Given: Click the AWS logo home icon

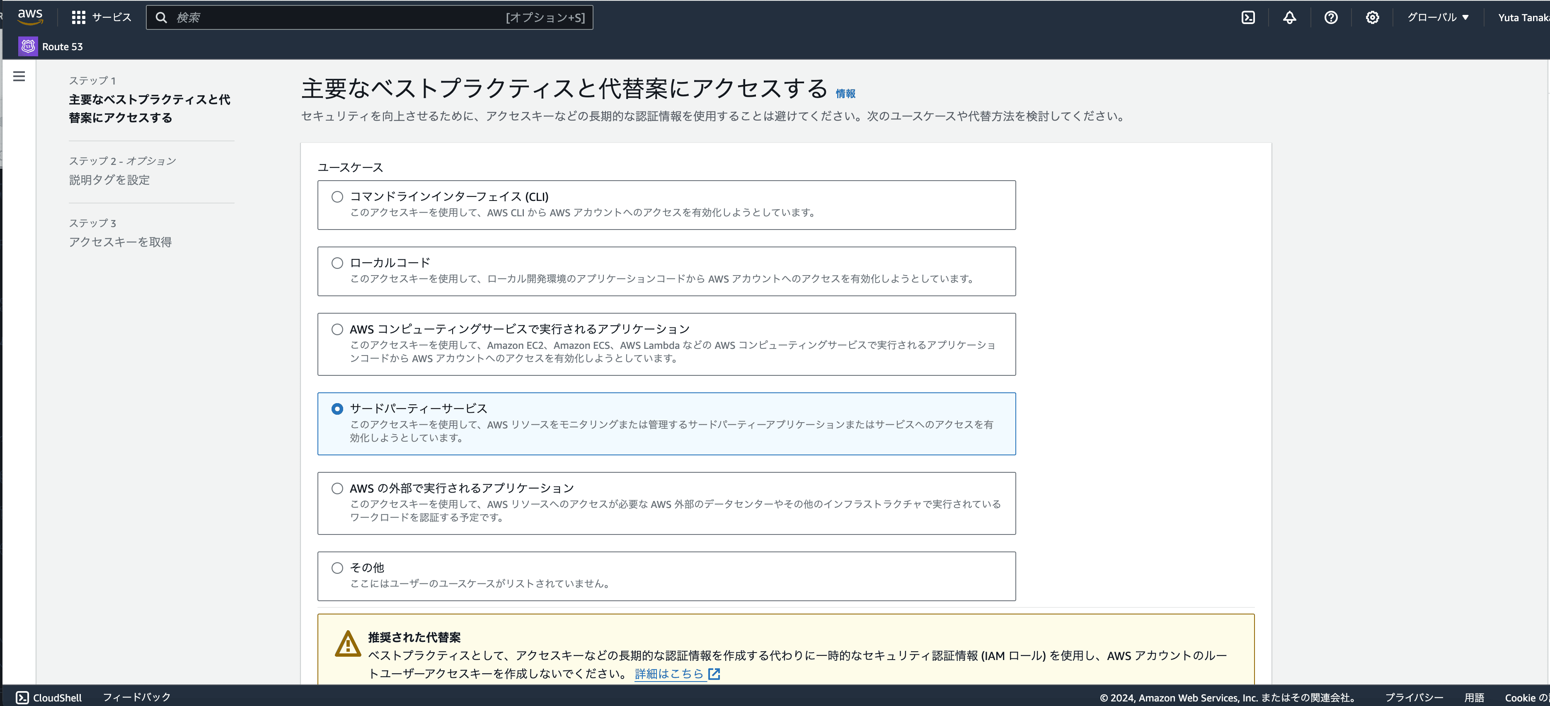Looking at the screenshot, I should point(30,17).
